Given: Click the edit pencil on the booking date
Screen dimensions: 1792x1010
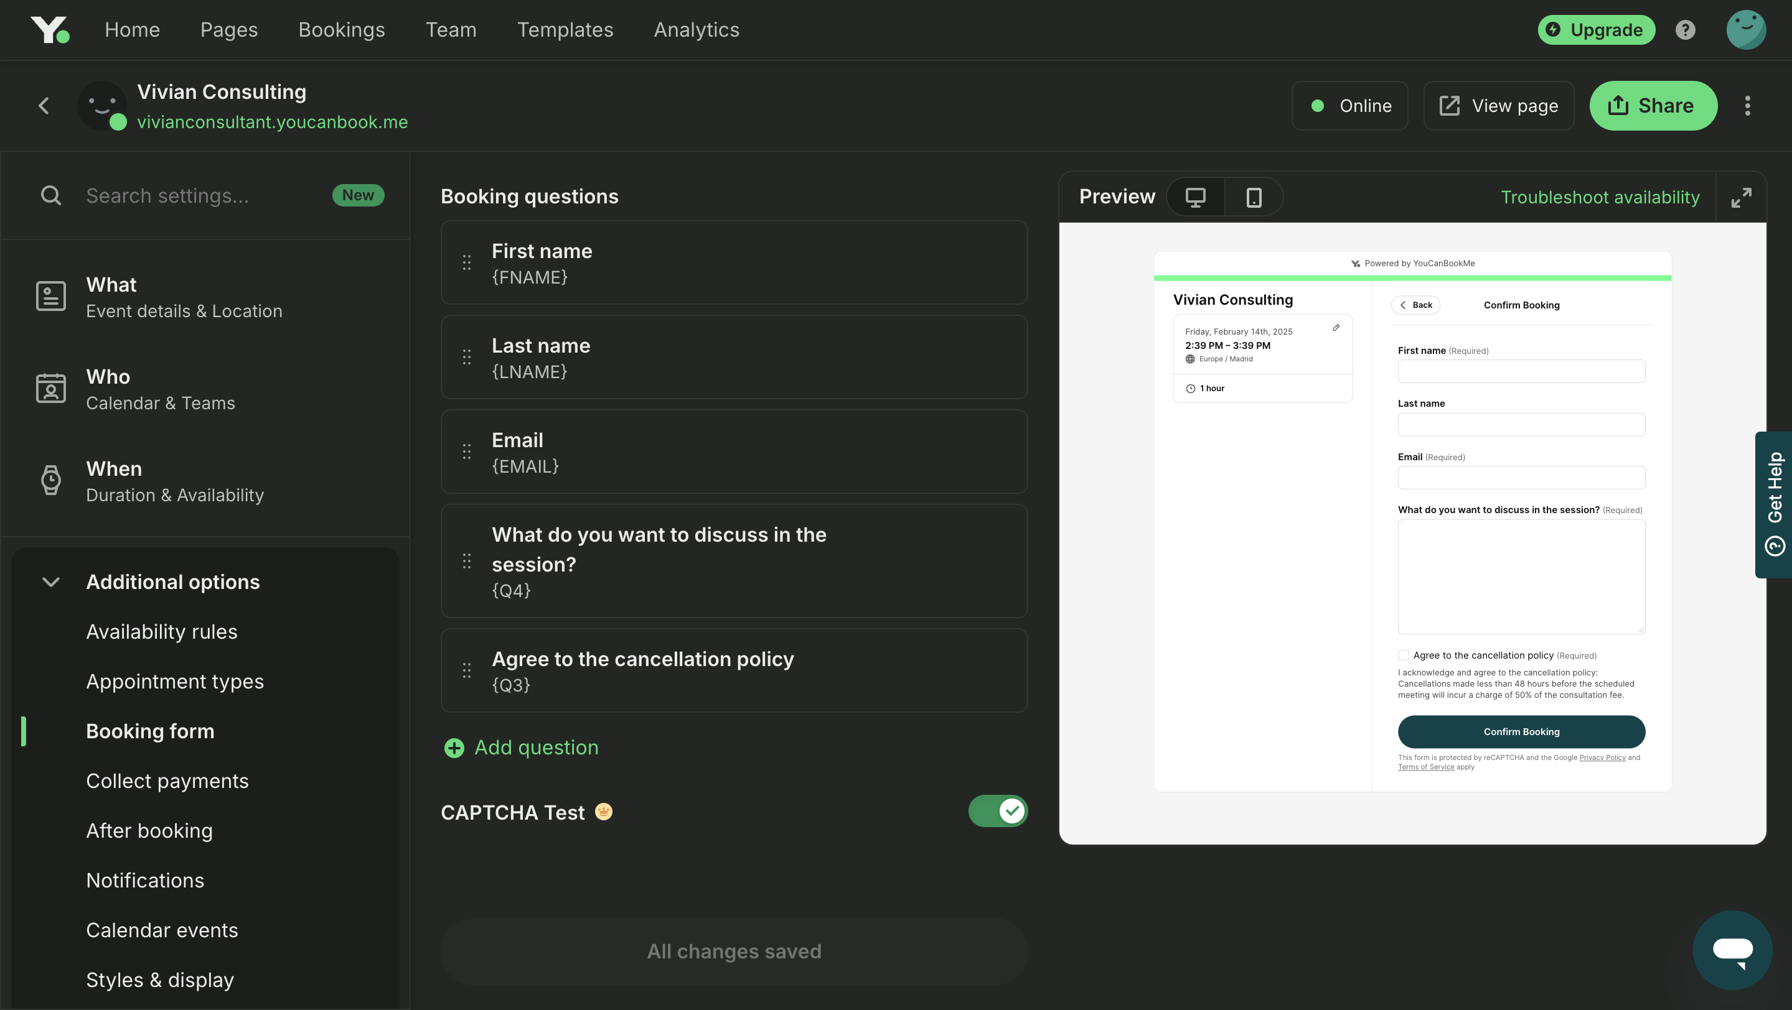Looking at the screenshot, I should pos(1336,327).
